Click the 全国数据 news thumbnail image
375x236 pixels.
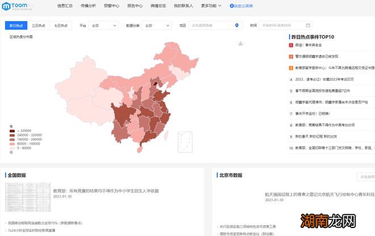(28, 197)
